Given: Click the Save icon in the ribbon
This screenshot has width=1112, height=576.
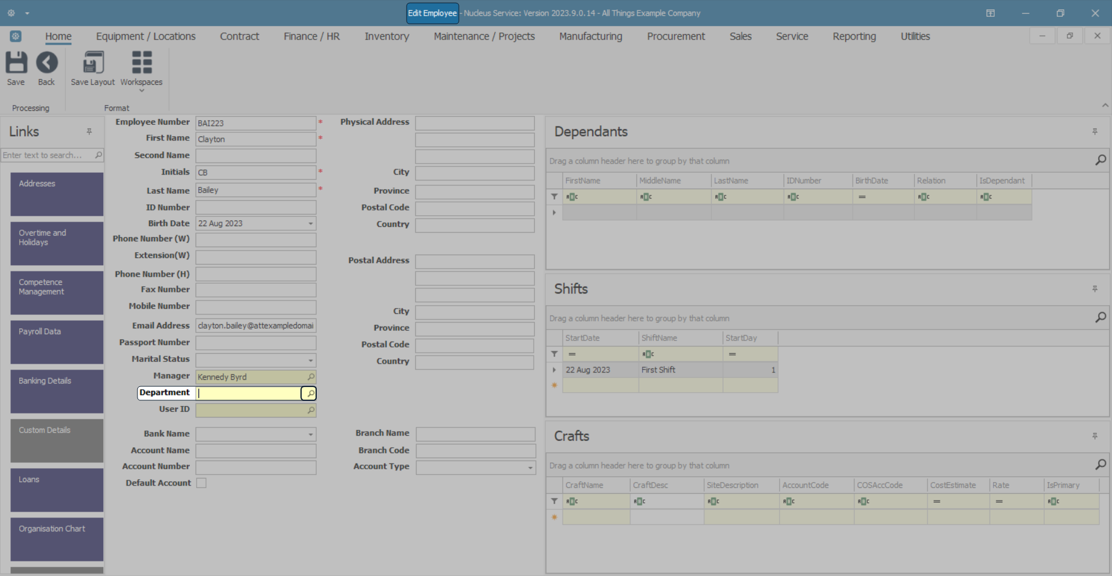Looking at the screenshot, I should point(16,63).
